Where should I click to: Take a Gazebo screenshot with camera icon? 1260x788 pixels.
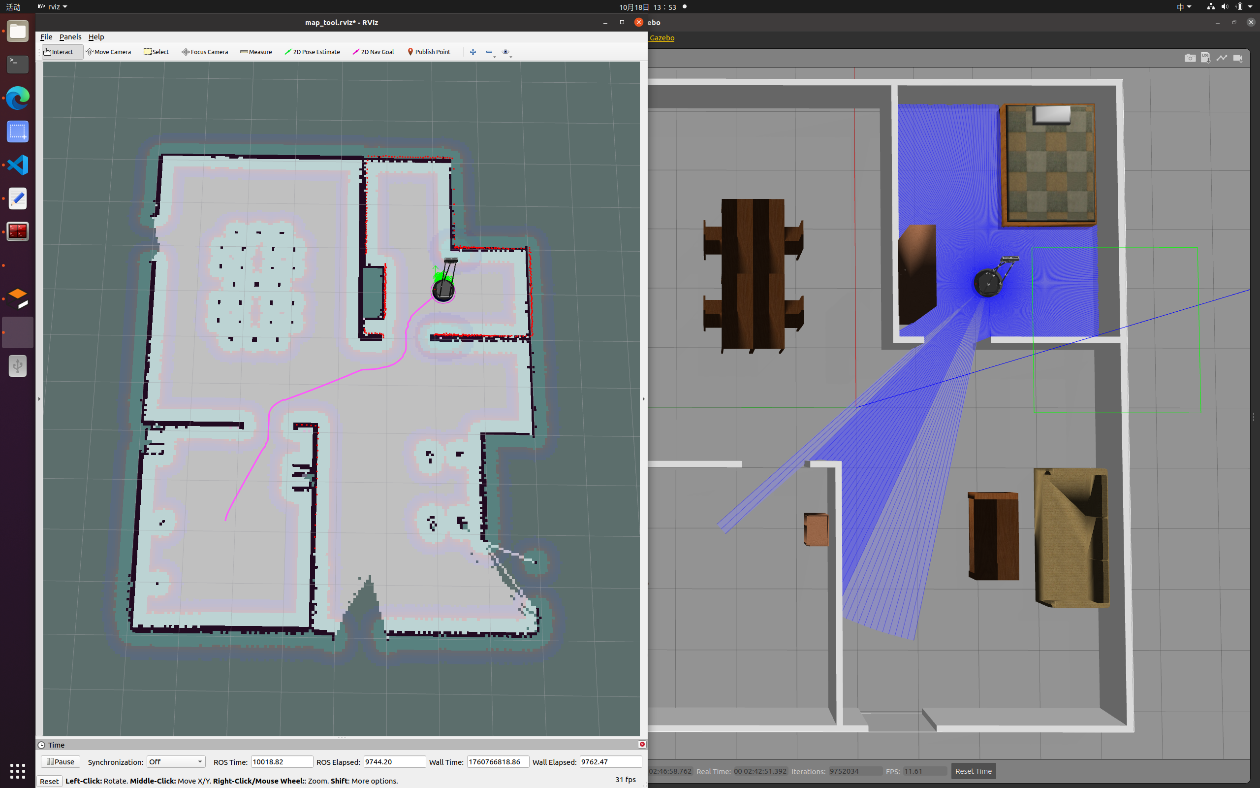coord(1190,58)
